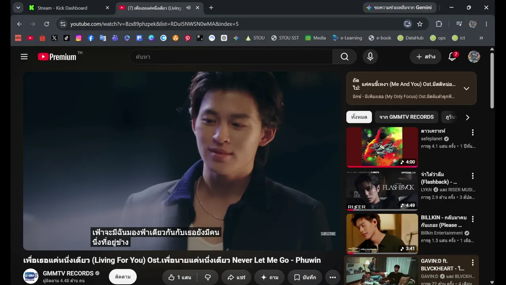Click the YouTube search magnifier button
The width and height of the screenshot is (506, 285).
pos(345,57)
